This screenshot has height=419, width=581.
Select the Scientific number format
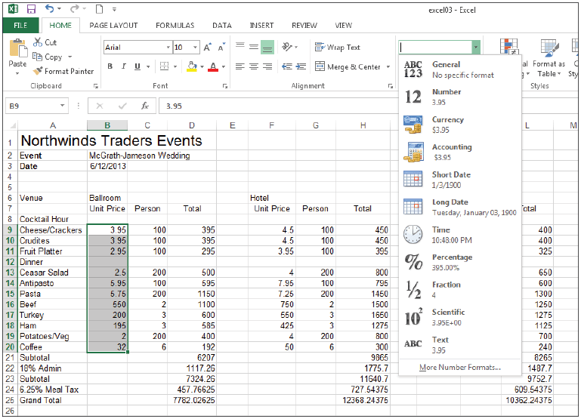pyautogui.click(x=460, y=317)
